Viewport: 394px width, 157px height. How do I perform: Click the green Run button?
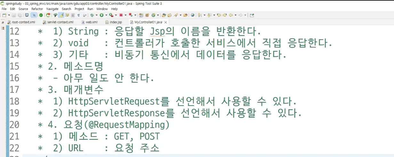(x=101, y=15)
